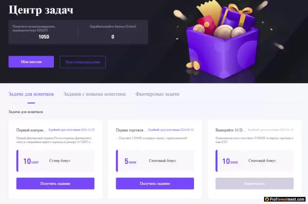Switch to Фьючерсные задачи tab
308x204 pixels.
click(157, 94)
